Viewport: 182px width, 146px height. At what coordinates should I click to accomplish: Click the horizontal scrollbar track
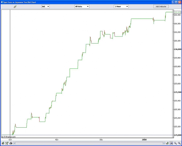[x=89, y=143]
